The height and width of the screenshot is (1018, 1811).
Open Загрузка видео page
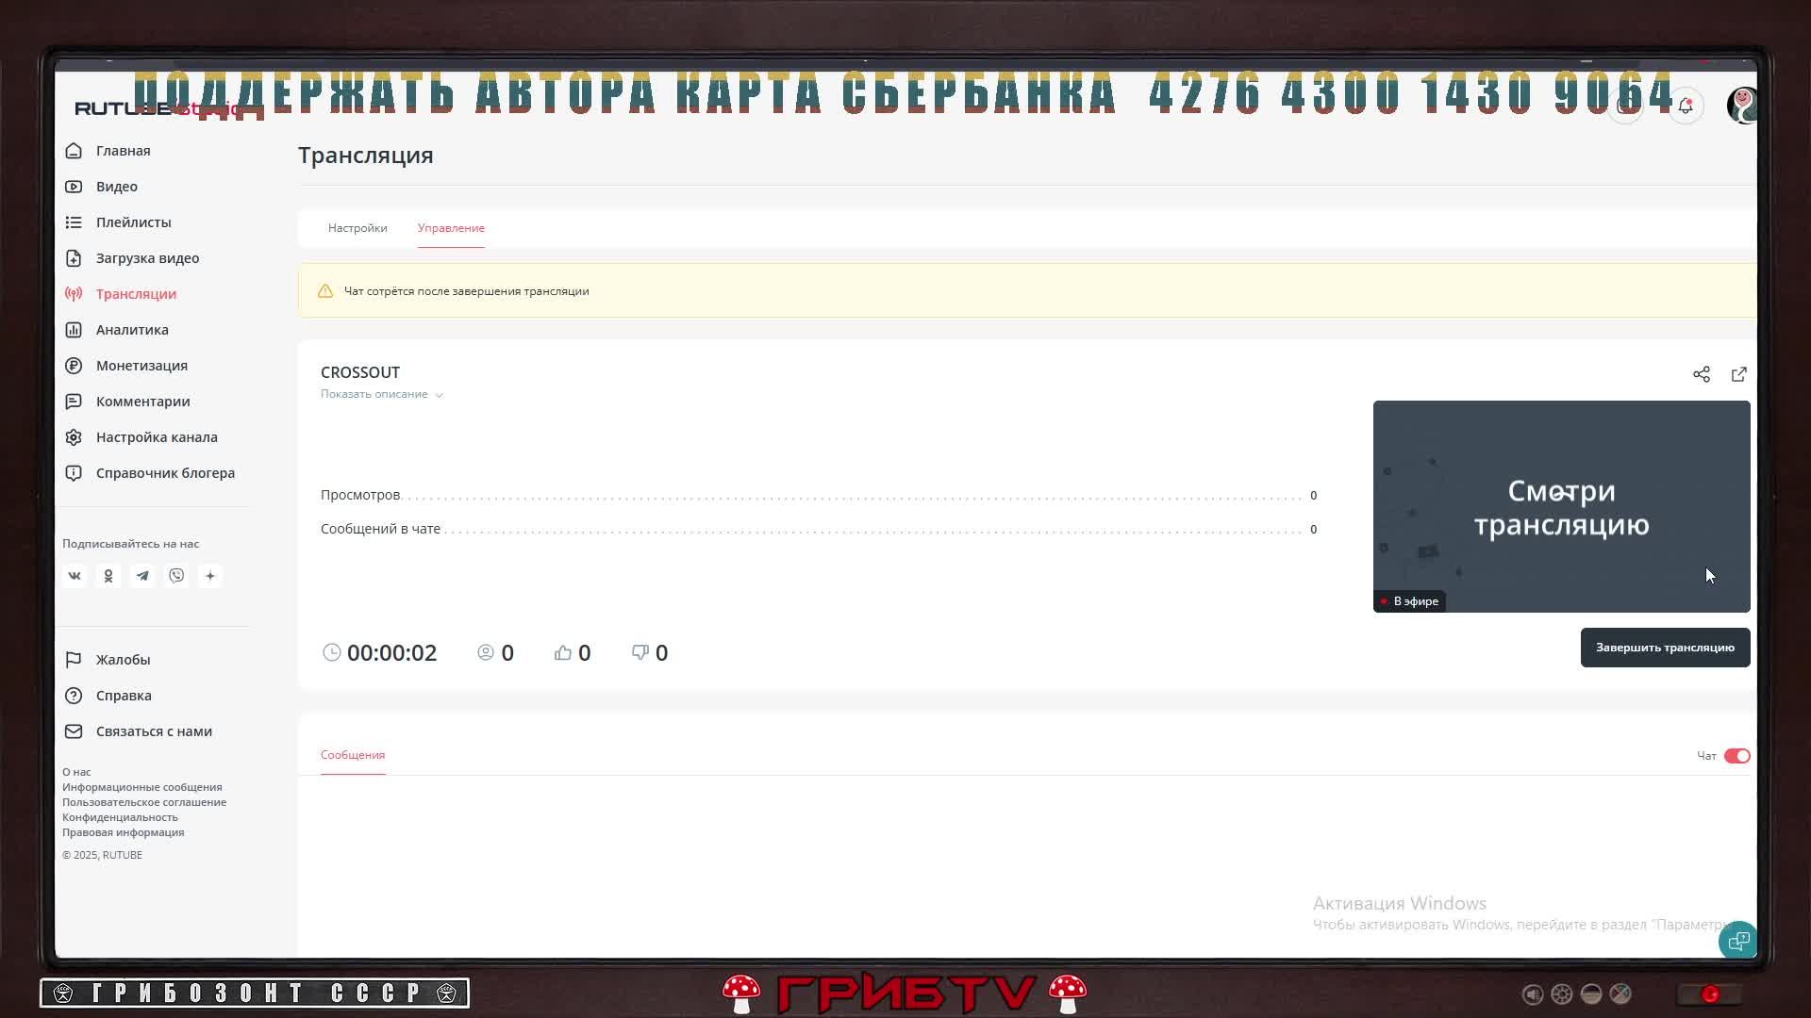(x=147, y=258)
